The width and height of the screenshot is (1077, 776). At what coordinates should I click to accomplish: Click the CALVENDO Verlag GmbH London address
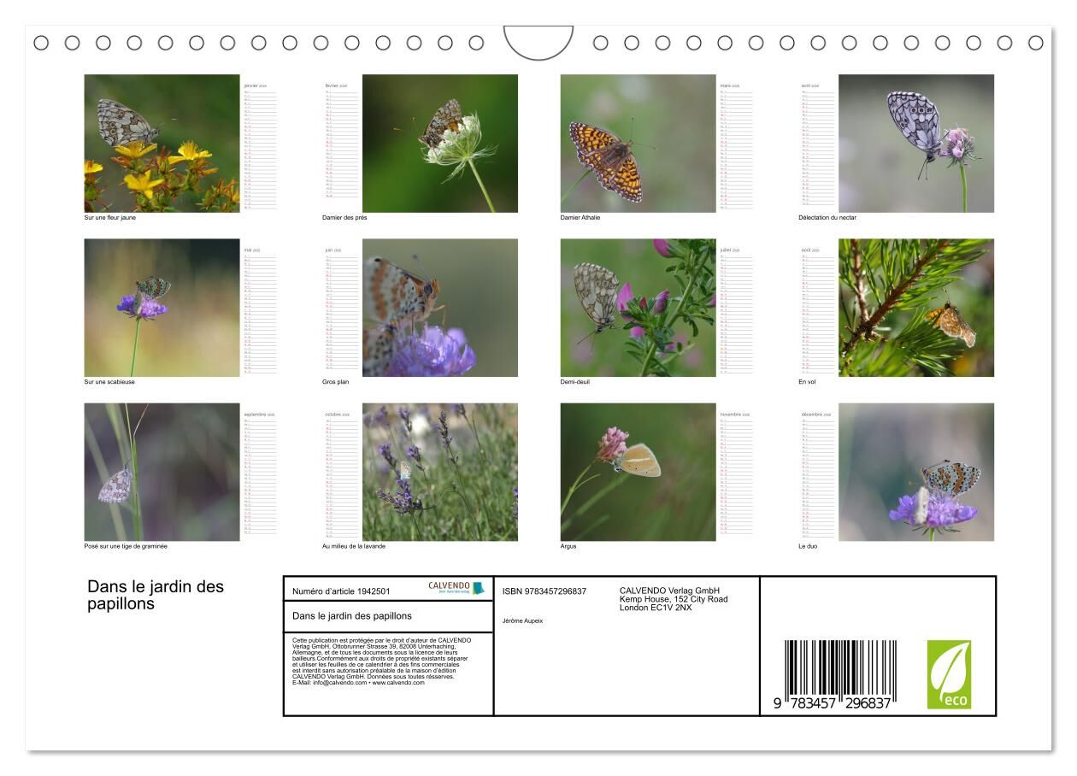(x=673, y=599)
